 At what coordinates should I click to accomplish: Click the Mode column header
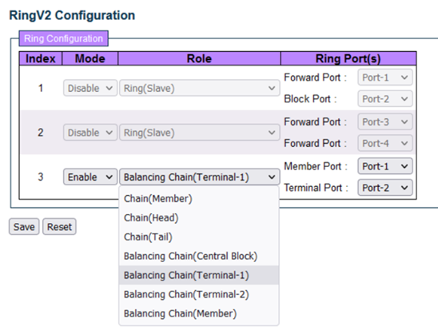(x=90, y=58)
